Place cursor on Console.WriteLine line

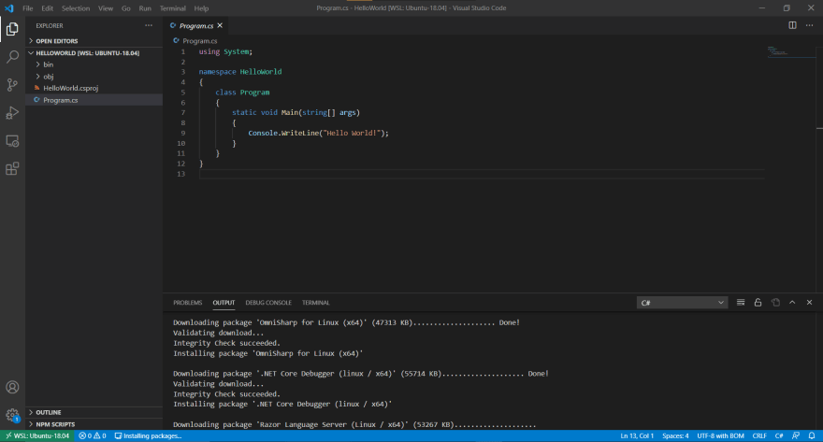(x=319, y=134)
